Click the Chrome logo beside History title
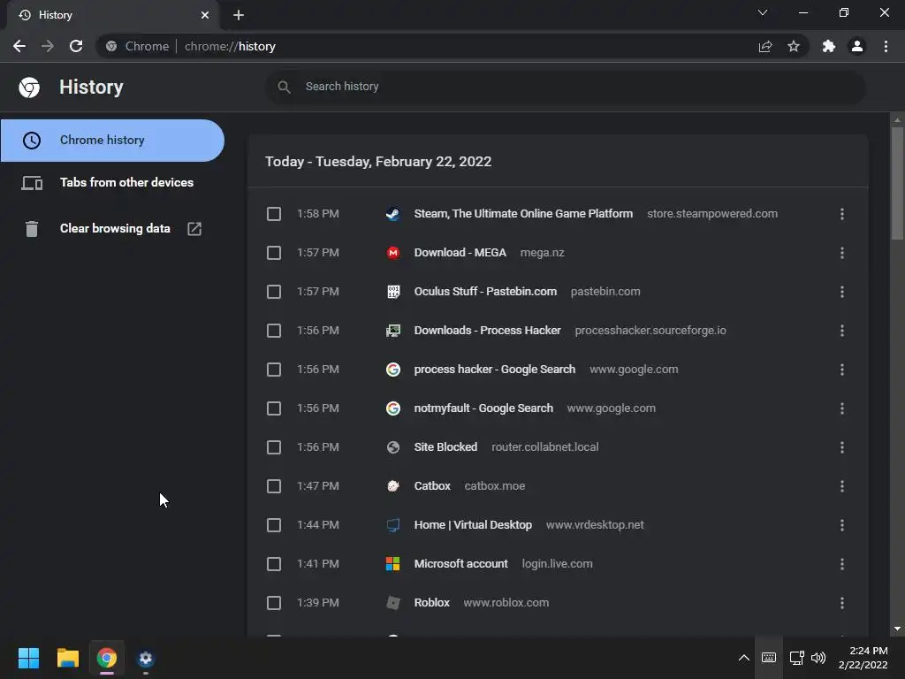Viewport: 905px width, 679px height. click(x=29, y=88)
